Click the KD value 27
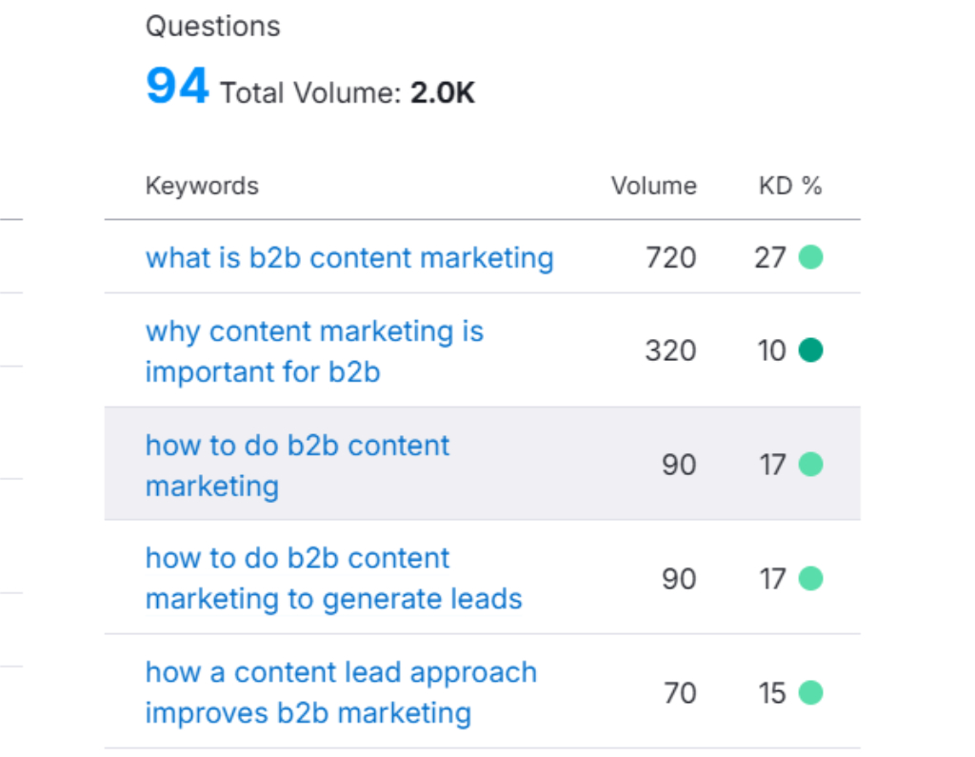The width and height of the screenshot is (975, 757). (x=770, y=258)
